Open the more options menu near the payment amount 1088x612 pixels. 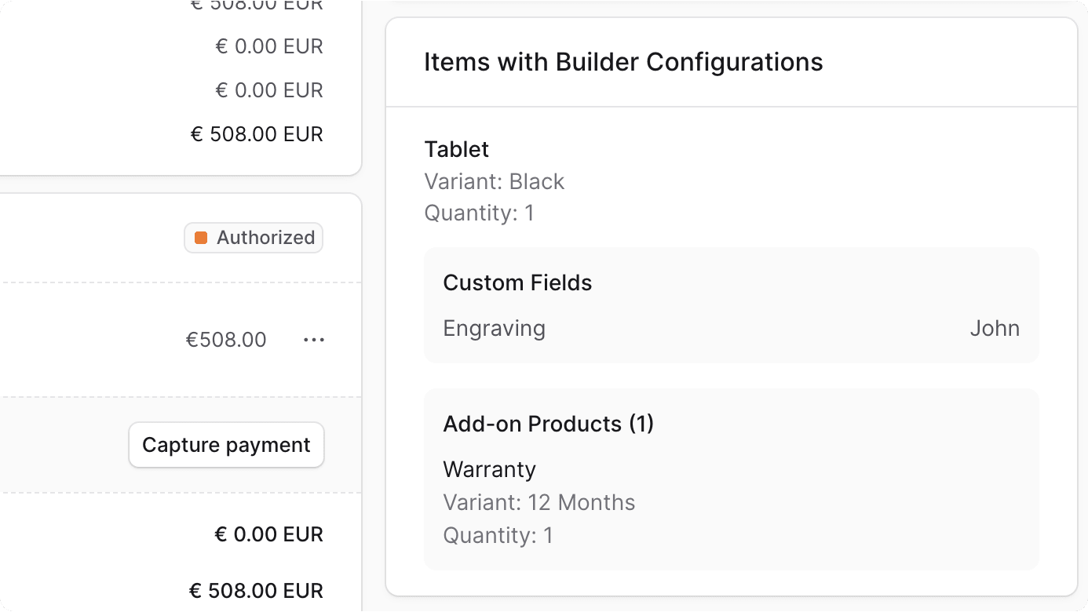click(314, 339)
